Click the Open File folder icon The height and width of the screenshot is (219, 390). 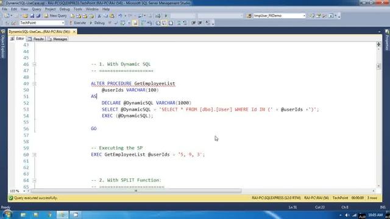point(26,16)
